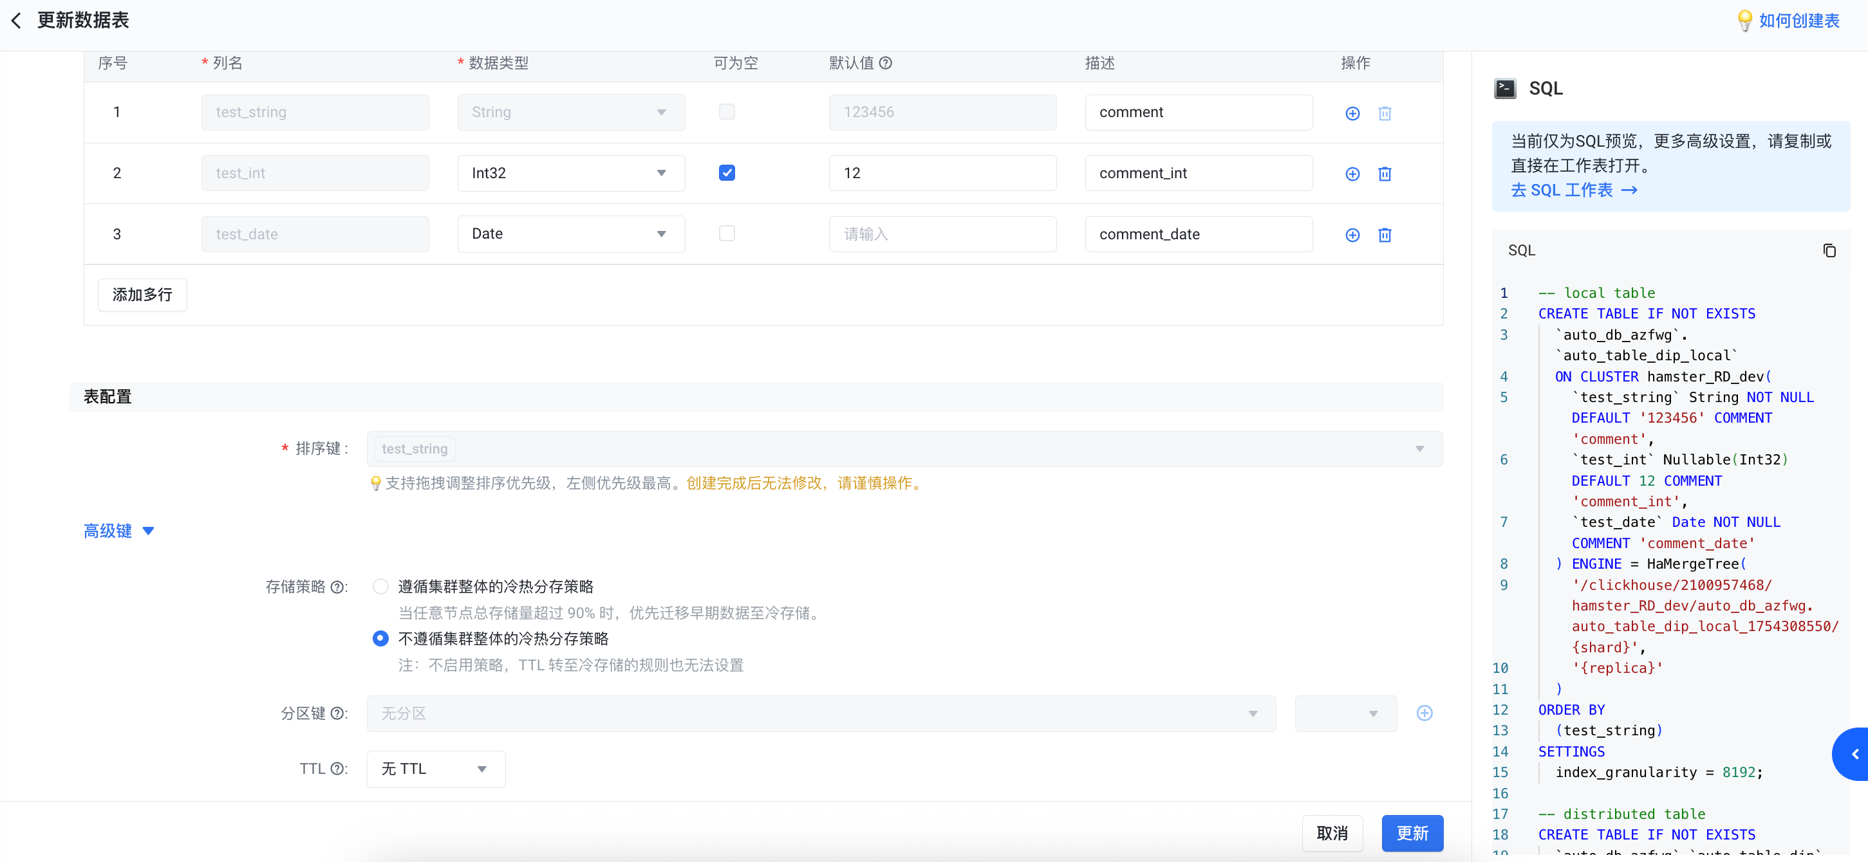
Task: Click the 添加多行 button
Action: pos(142,295)
